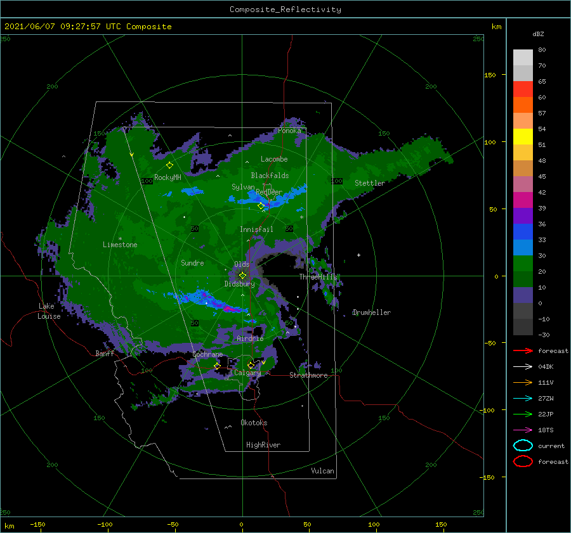Screen dimensions: 571x533
Task: Click the red forecast arrow in legend
Action: [x=523, y=350]
